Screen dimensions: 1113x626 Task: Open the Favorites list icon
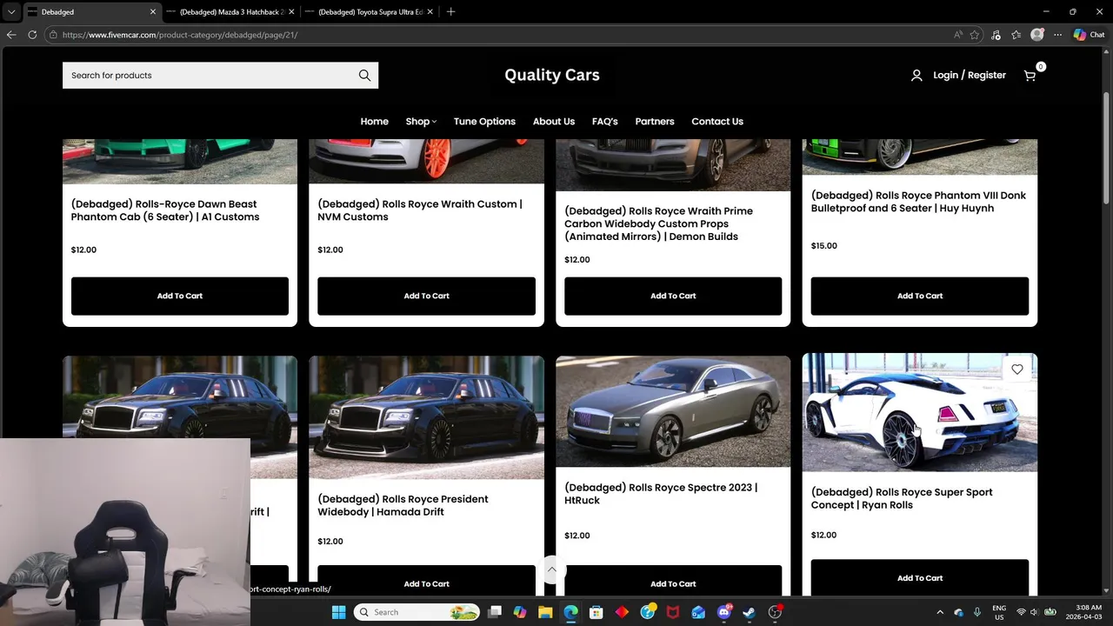tap(1016, 35)
